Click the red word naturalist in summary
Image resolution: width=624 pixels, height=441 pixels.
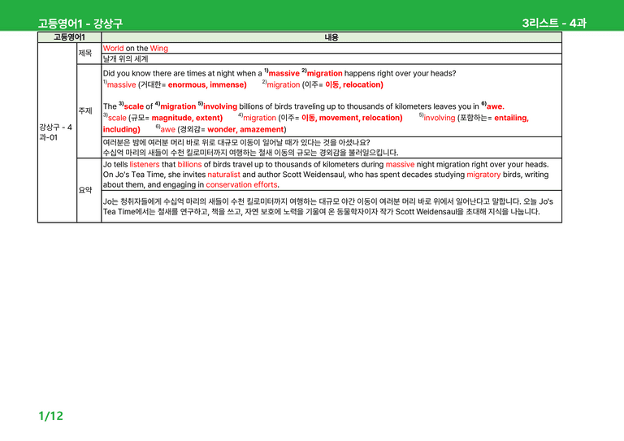coord(223,175)
